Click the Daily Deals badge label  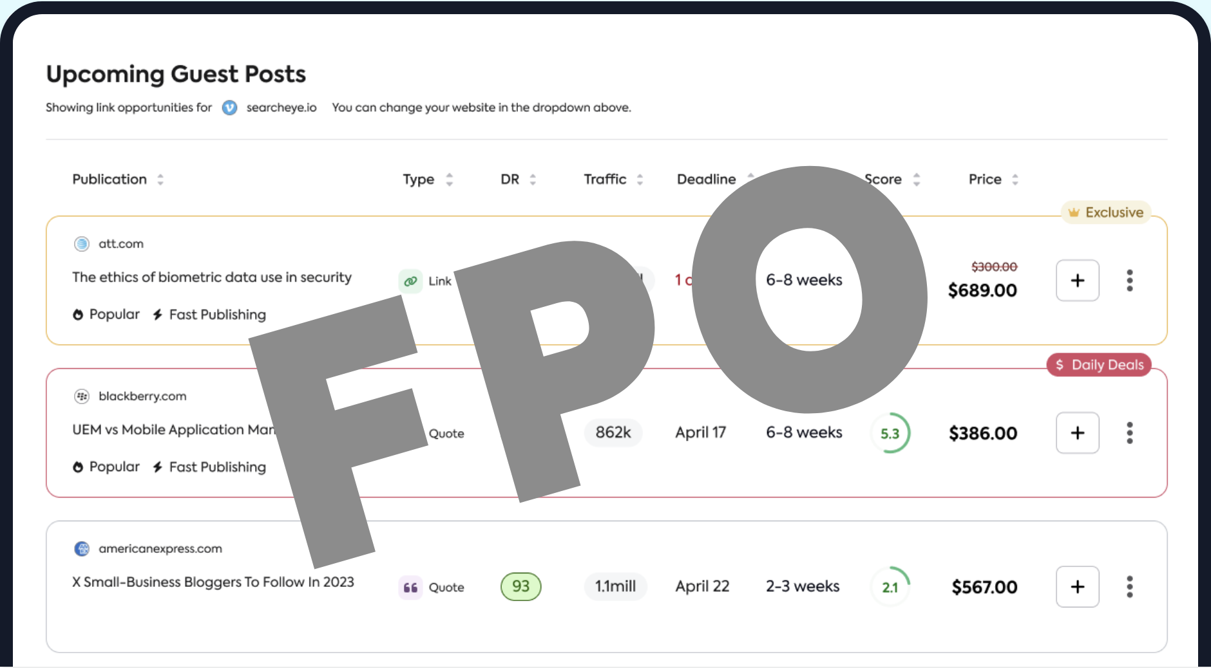(1108, 365)
